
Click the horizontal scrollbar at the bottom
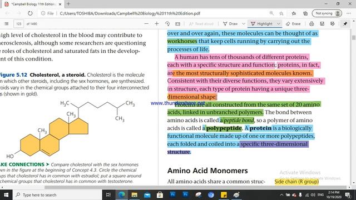pyautogui.click(x=195, y=187)
